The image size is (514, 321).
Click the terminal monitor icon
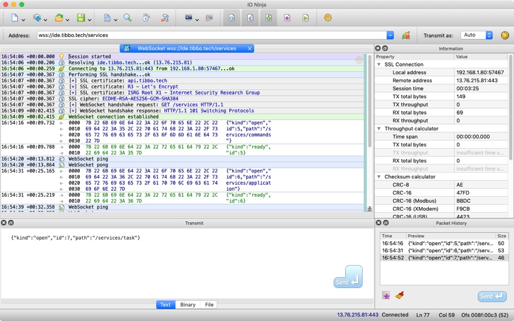[188, 18]
